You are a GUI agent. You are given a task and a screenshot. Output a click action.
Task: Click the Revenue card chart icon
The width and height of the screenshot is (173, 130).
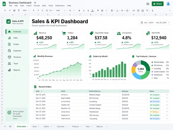coord(35,33)
